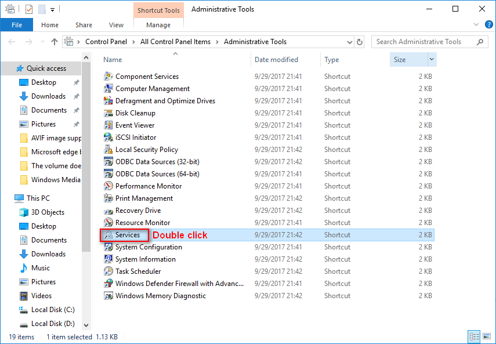
Task: Click the Windows Defender Firewall icon
Action: (108, 284)
